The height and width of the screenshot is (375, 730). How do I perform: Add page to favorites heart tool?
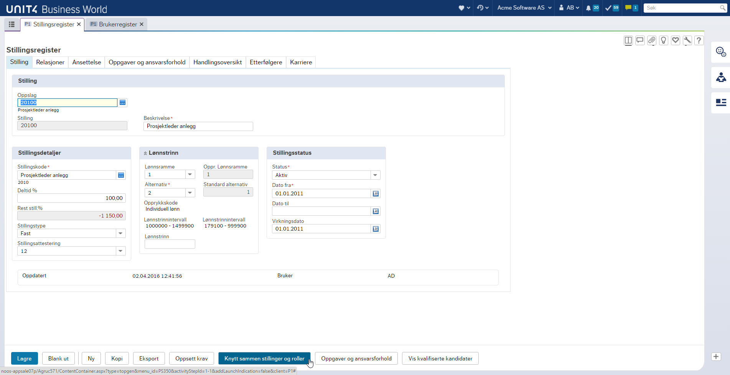click(676, 40)
